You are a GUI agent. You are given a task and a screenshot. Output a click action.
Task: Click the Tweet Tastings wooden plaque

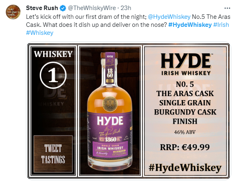[x=53, y=154]
